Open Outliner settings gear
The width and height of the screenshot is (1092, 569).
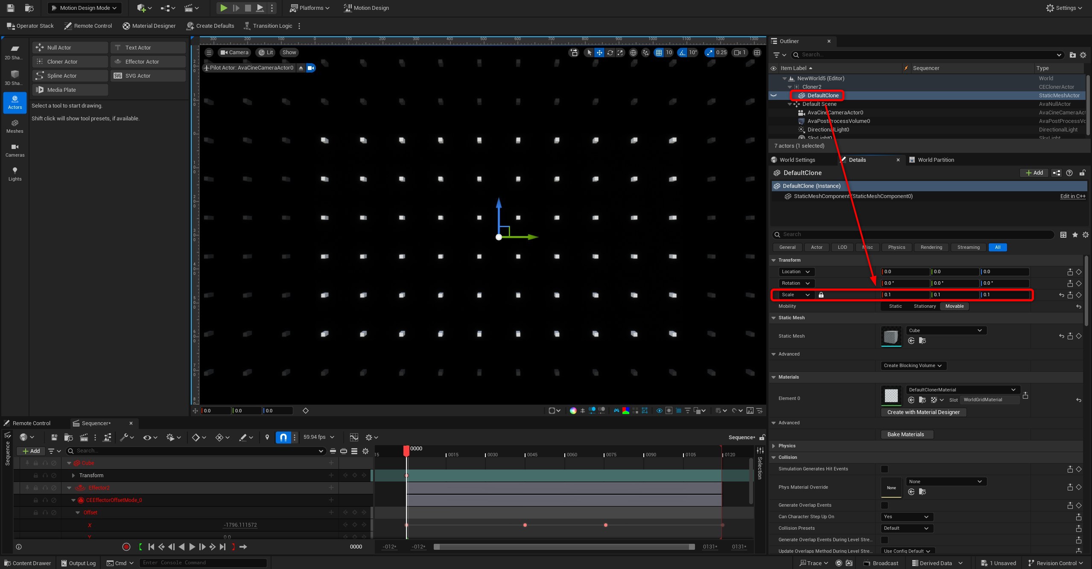click(x=1083, y=55)
